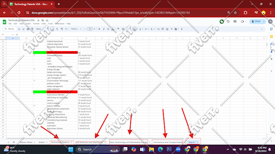The height and width of the screenshot is (154, 275).
Task: Add a comment via toolbar icon
Action: [x=163, y=29]
